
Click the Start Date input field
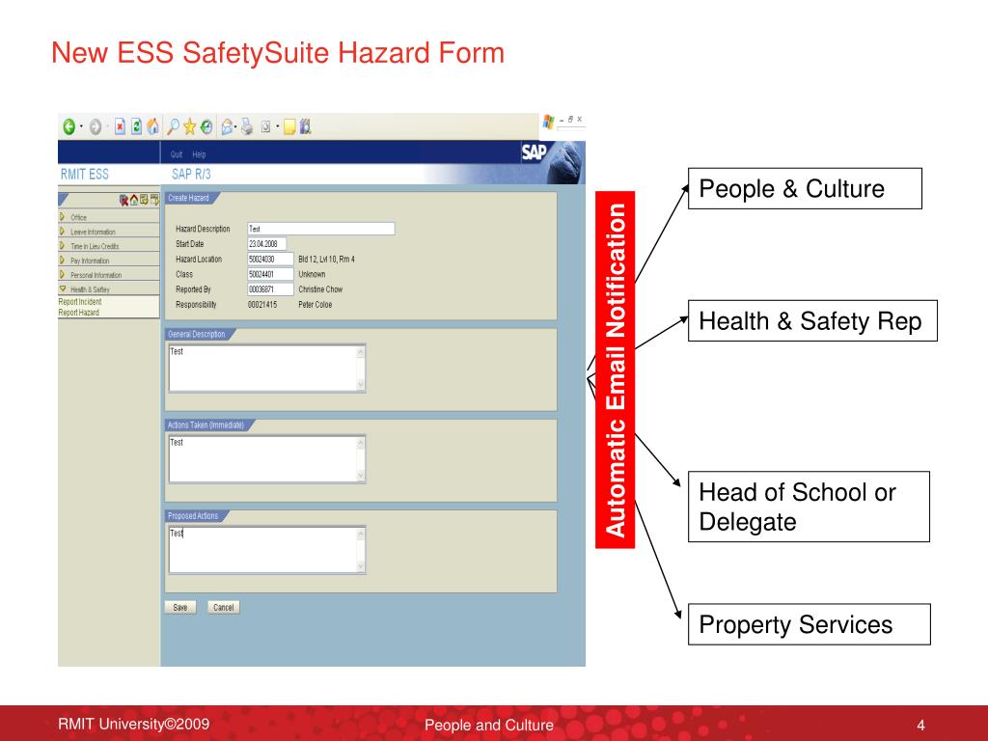(266, 244)
